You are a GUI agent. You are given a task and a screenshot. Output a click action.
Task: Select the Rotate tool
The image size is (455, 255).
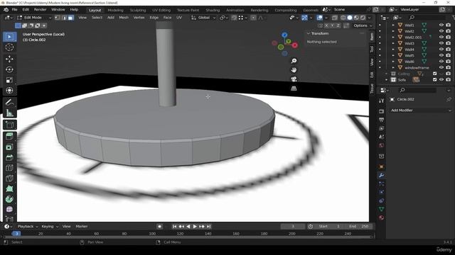coord(9,69)
